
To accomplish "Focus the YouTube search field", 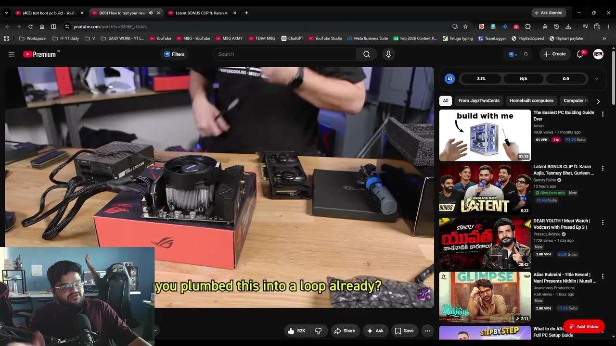I will pos(285,54).
